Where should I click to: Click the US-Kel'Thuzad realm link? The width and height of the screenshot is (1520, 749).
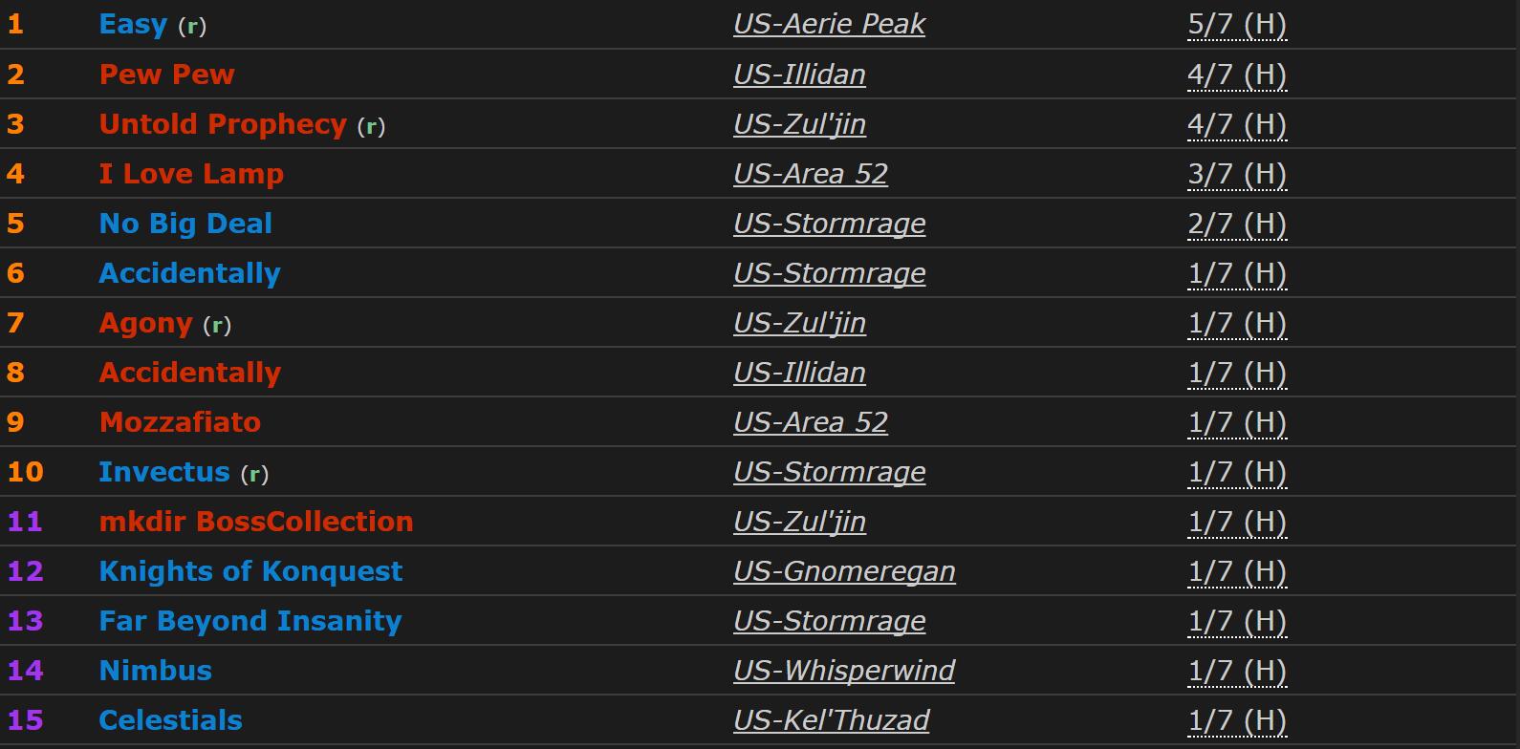pyautogui.click(x=831, y=720)
